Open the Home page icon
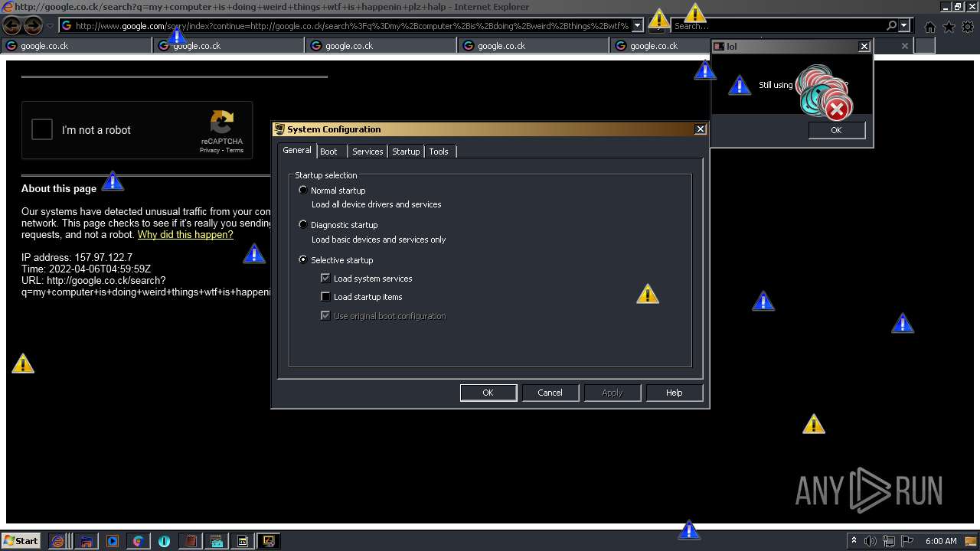This screenshot has width=980, height=551. (x=929, y=27)
